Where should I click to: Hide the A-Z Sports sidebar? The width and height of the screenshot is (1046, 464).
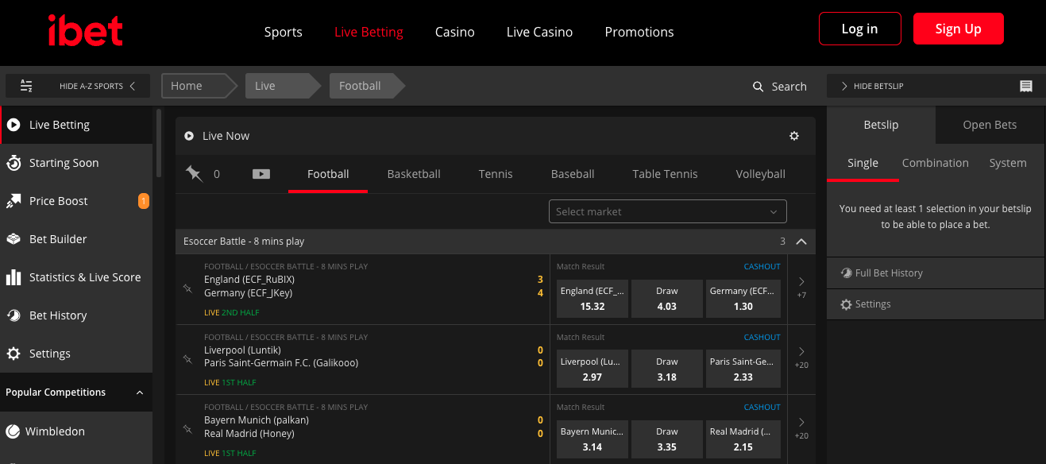click(78, 86)
